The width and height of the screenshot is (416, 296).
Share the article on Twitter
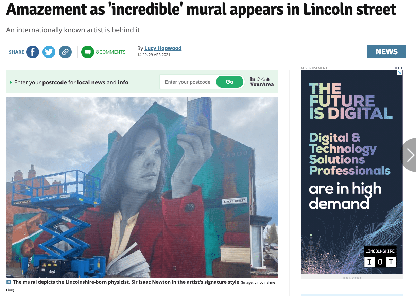click(x=49, y=52)
